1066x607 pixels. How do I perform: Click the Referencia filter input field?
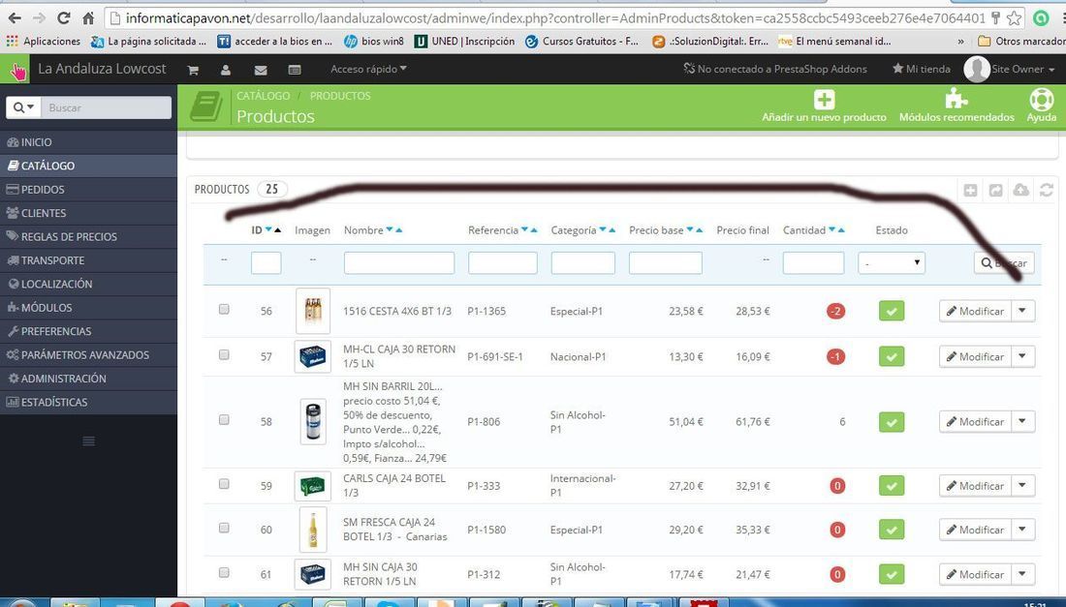pos(502,262)
